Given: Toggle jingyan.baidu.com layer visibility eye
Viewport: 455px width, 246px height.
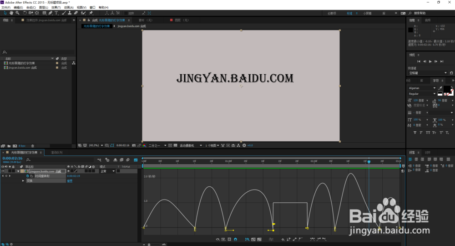Looking at the screenshot, I should 3,171.
